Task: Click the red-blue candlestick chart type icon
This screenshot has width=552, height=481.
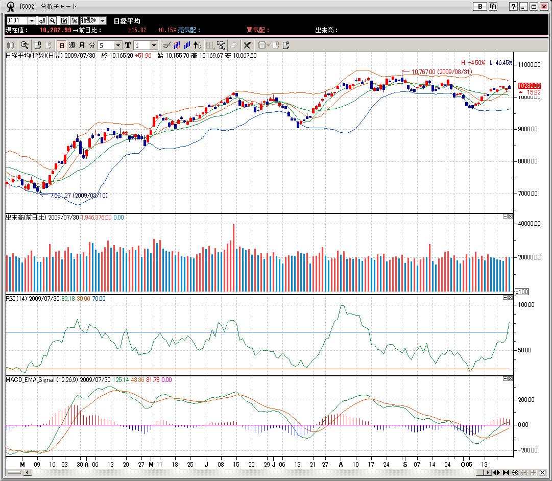Action: (x=177, y=45)
